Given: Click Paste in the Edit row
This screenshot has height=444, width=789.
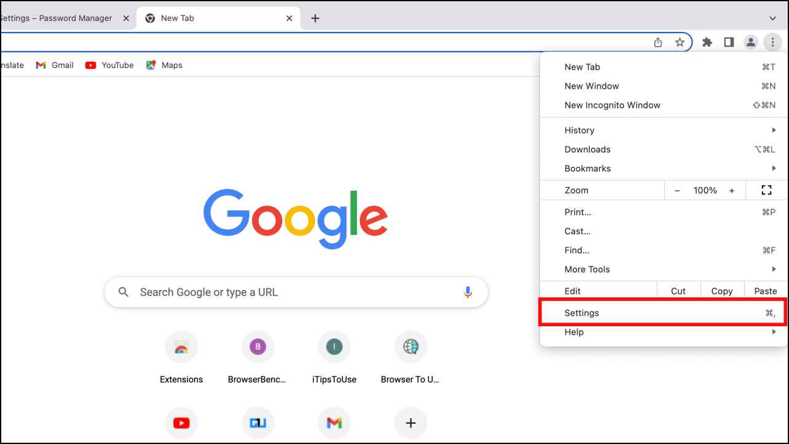Looking at the screenshot, I should 766,291.
